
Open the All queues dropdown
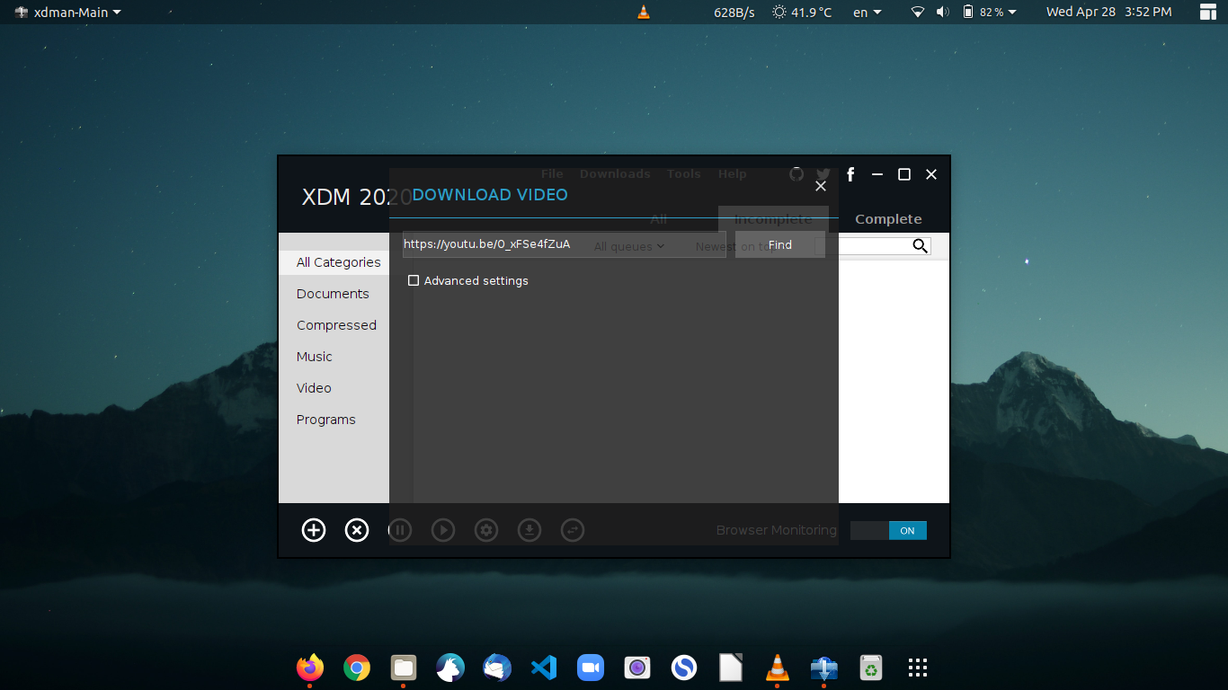click(x=628, y=245)
